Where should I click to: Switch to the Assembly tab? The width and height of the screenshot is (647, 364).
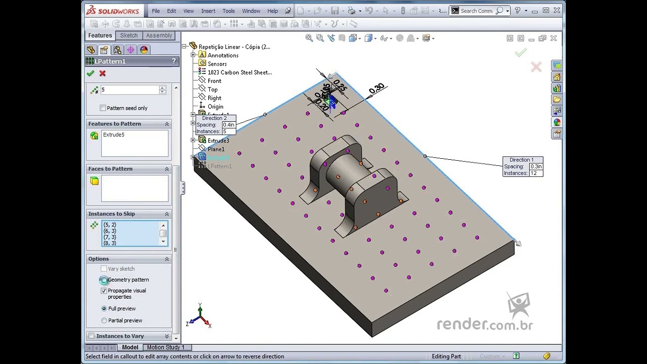159,35
